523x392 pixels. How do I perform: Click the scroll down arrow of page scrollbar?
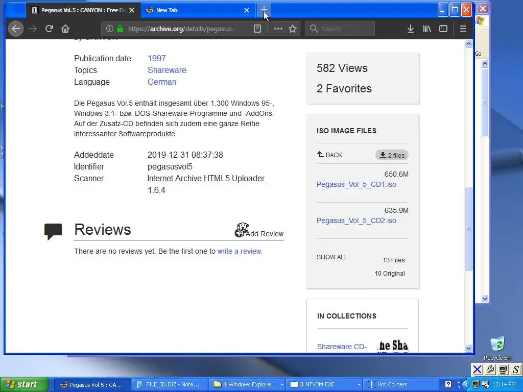468,348
